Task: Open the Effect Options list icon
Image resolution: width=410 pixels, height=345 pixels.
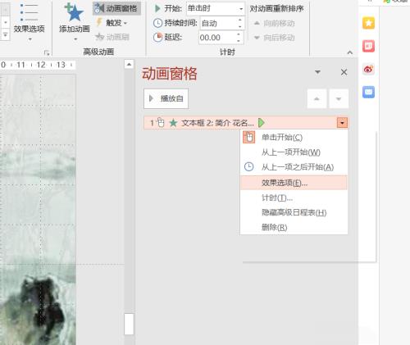Action: pos(29,13)
